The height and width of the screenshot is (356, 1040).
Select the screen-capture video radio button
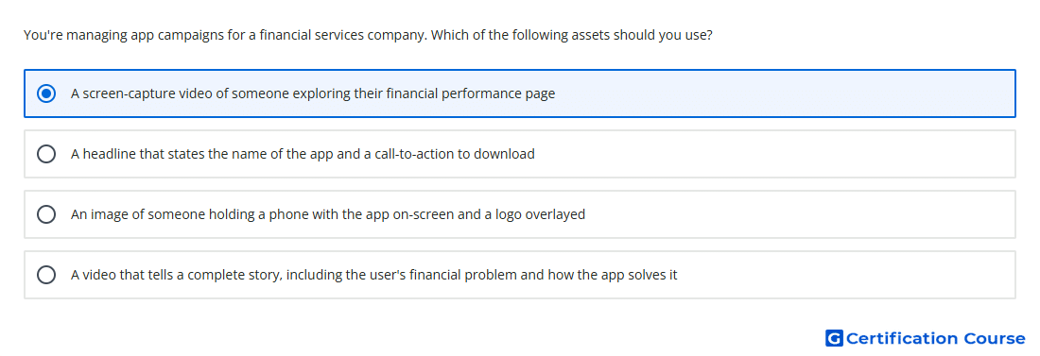pos(46,93)
